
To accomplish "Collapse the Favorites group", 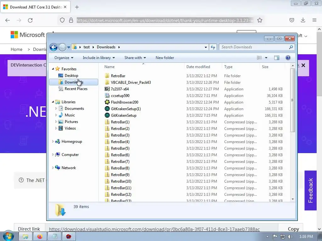I will (x=53, y=69).
